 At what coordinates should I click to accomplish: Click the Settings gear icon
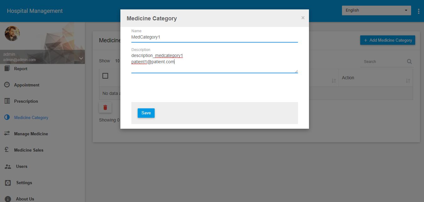point(8,183)
